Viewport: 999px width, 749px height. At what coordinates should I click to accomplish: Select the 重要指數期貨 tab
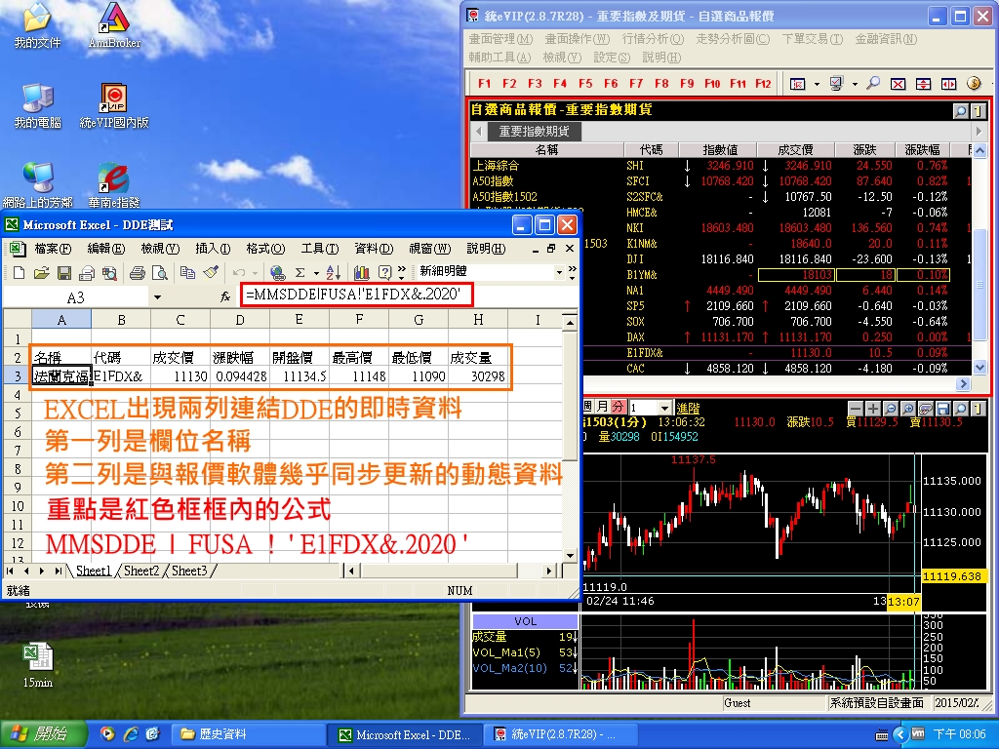click(534, 132)
